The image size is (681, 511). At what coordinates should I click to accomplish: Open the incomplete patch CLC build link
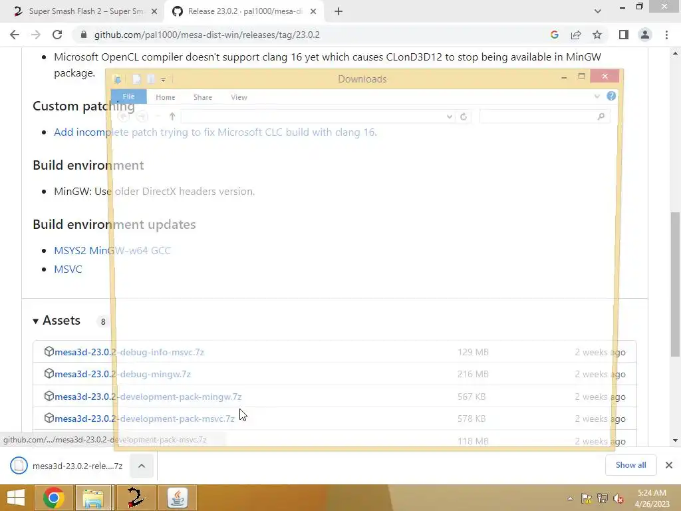pyautogui.click(x=215, y=132)
